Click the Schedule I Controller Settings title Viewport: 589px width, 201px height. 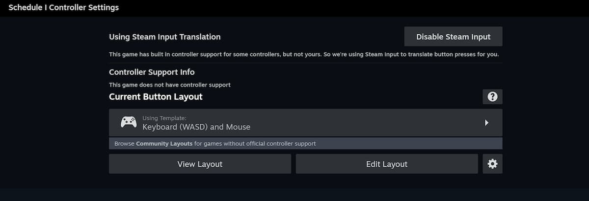(64, 7)
